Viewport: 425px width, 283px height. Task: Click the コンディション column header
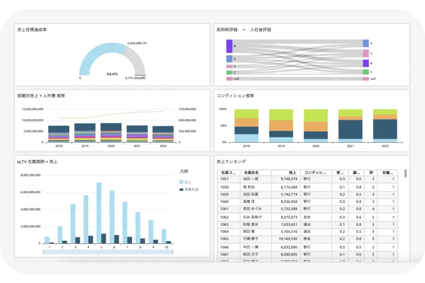coord(316,172)
